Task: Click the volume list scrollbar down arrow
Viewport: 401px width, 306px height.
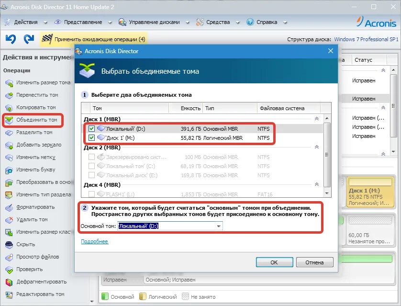Action: pyautogui.click(x=327, y=193)
